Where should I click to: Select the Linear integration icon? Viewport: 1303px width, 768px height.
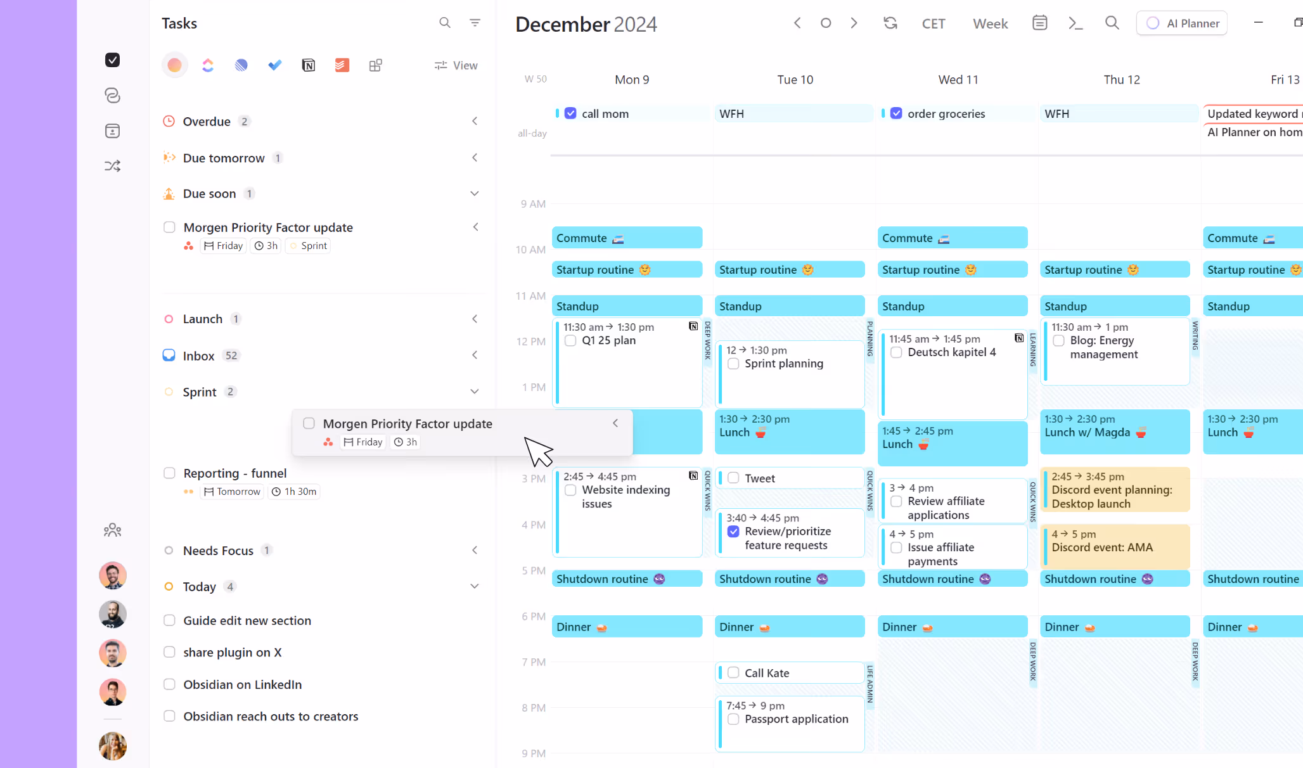241,65
